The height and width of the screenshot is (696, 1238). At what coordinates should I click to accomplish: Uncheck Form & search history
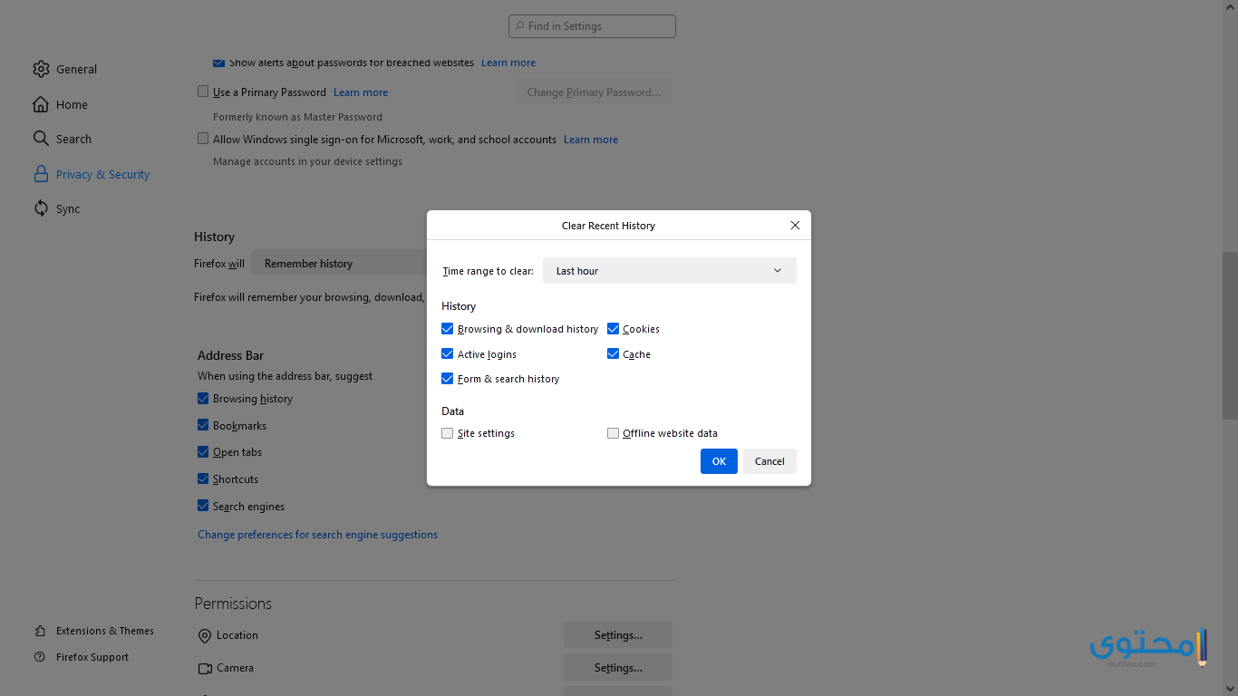coord(447,379)
